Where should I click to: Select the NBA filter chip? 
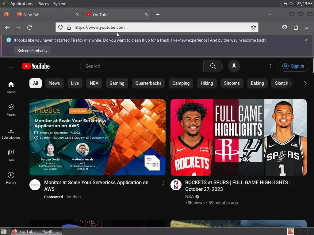coord(94,83)
